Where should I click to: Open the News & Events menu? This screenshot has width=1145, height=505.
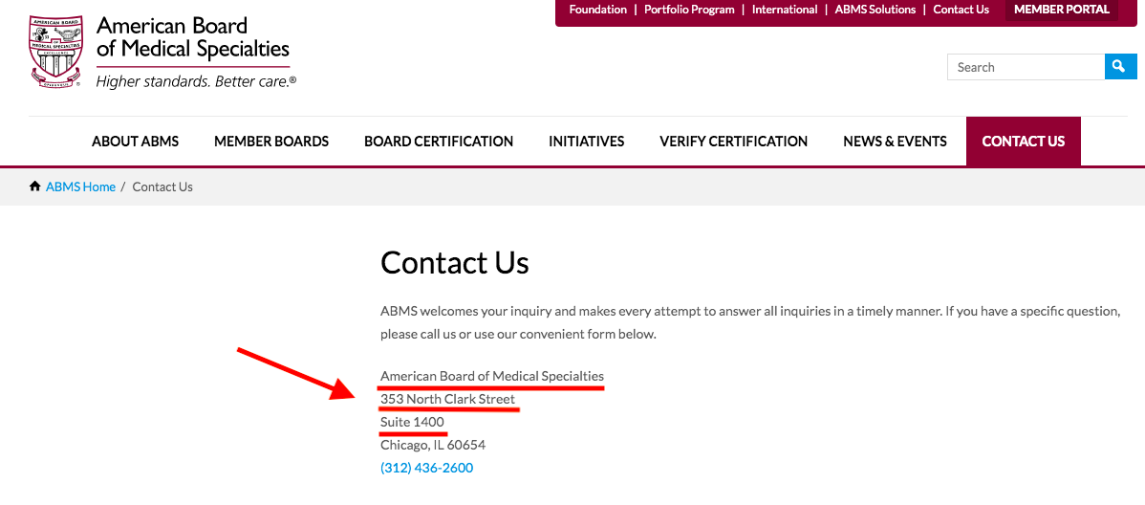pyautogui.click(x=895, y=142)
